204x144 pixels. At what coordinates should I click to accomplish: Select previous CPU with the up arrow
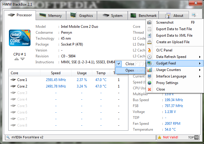click(x=17, y=59)
